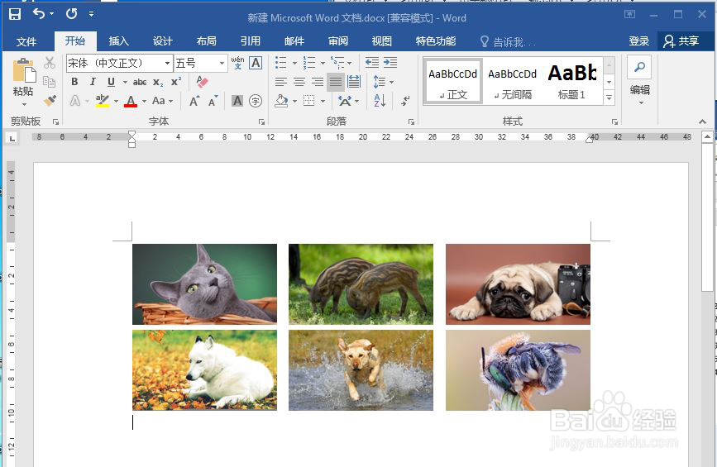The height and width of the screenshot is (467, 717).
Task: Center the paragraph text
Action: click(x=299, y=82)
